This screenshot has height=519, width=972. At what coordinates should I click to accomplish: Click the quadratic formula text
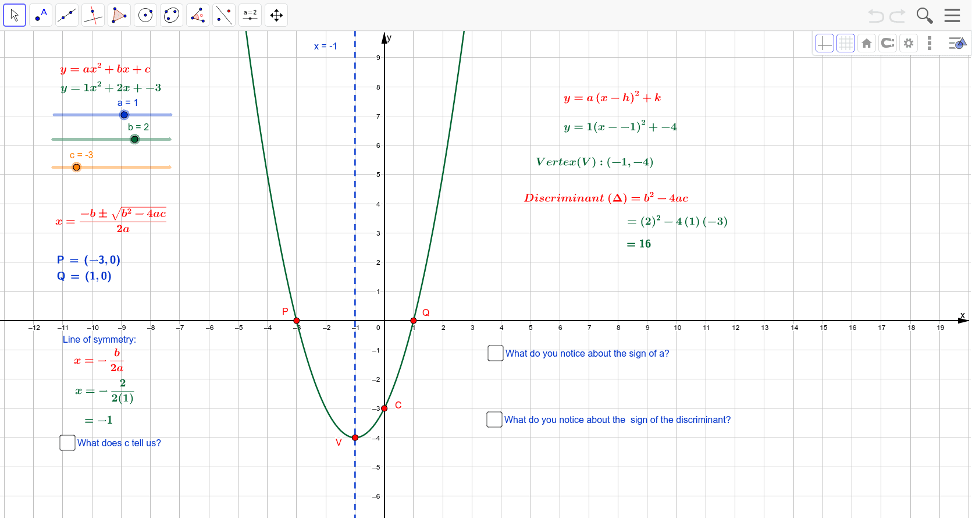(111, 221)
